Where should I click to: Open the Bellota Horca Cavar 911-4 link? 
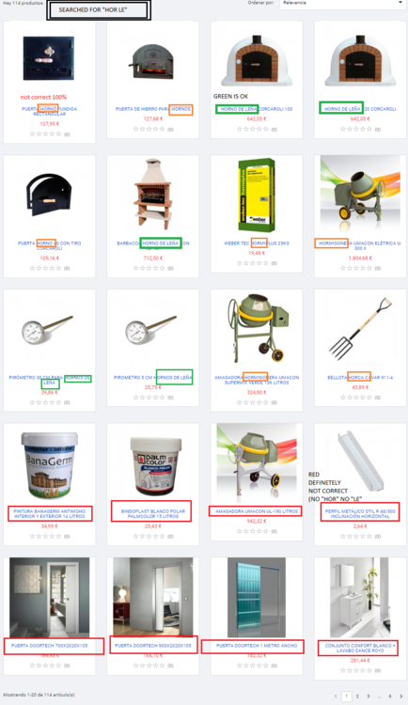click(x=360, y=378)
